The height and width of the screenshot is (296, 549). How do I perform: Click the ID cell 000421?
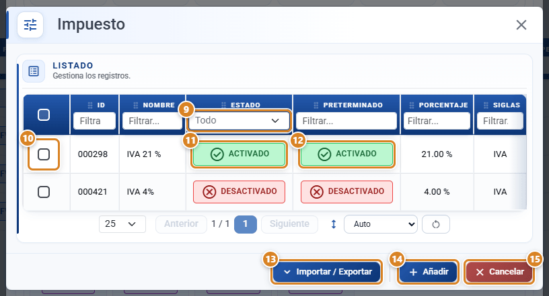point(93,192)
